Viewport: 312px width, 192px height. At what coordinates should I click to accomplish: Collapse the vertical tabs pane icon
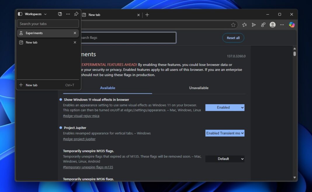pos(20,14)
